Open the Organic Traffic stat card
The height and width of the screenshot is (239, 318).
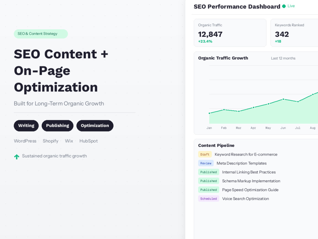pos(230,33)
